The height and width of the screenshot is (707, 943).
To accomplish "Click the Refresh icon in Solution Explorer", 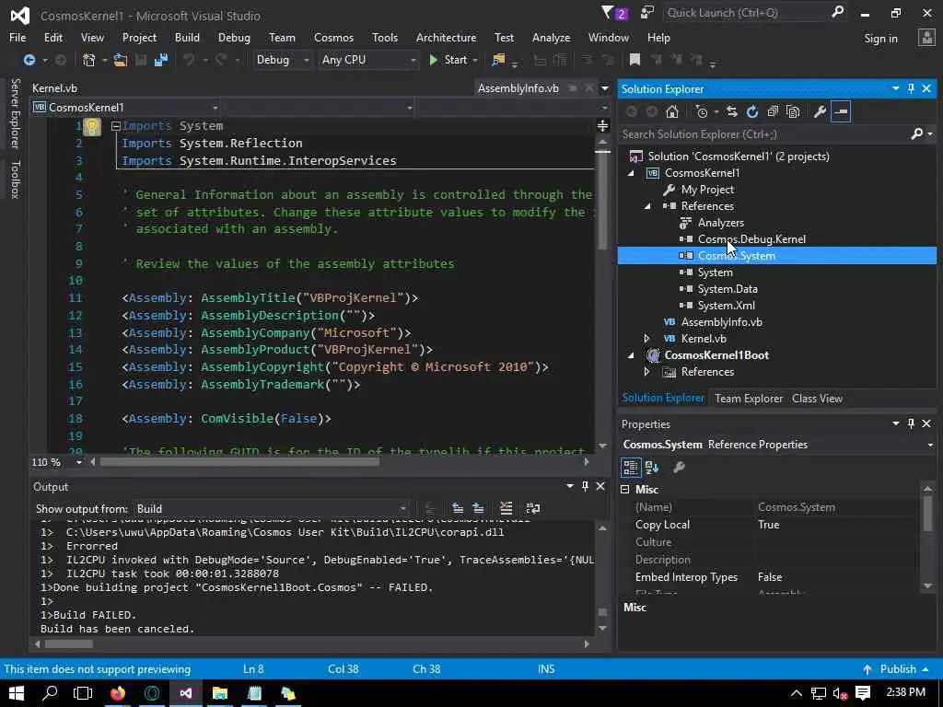I will [x=751, y=111].
